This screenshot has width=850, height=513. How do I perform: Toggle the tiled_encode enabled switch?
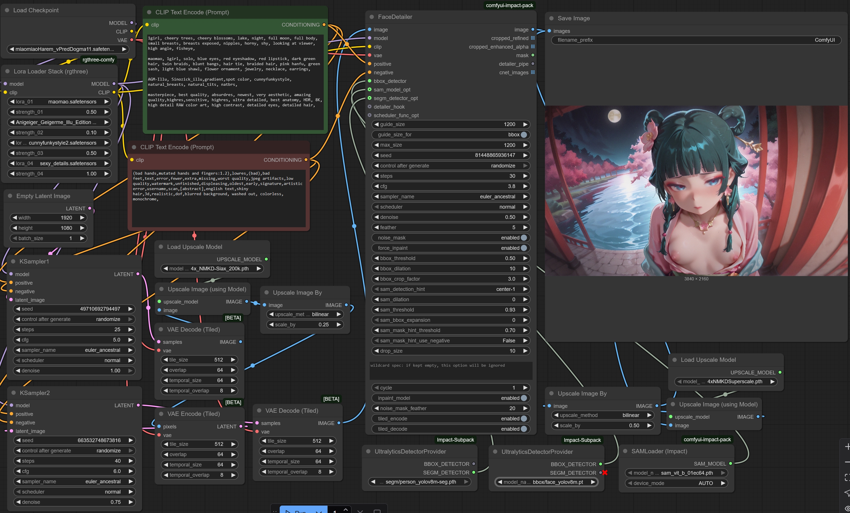pos(524,418)
